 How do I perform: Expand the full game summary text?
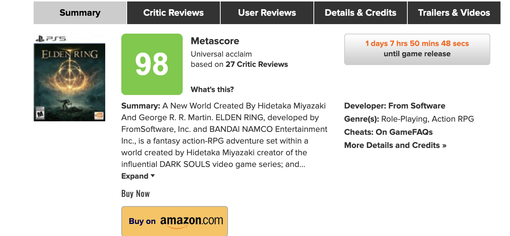(x=134, y=176)
